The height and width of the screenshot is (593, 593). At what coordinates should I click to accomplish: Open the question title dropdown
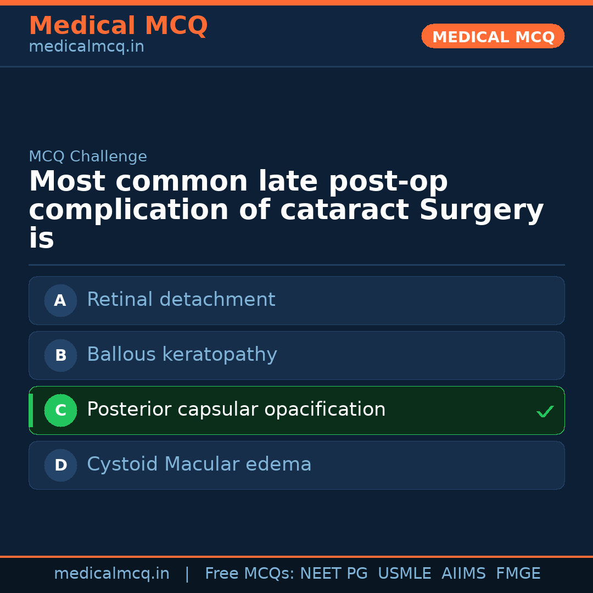286,209
